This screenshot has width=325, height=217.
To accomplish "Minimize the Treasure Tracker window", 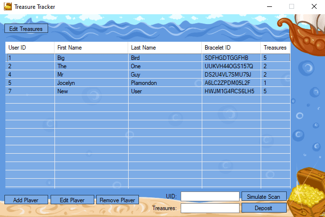I will pos(269,7).
